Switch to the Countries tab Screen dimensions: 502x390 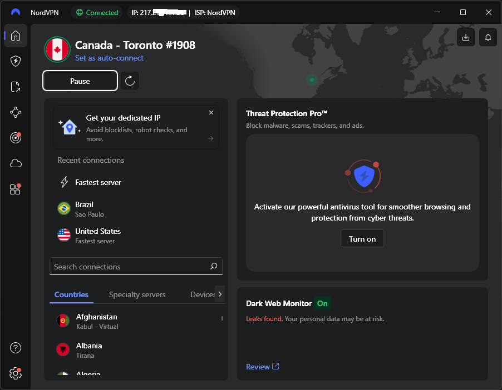pyautogui.click(x=71, y=294)
